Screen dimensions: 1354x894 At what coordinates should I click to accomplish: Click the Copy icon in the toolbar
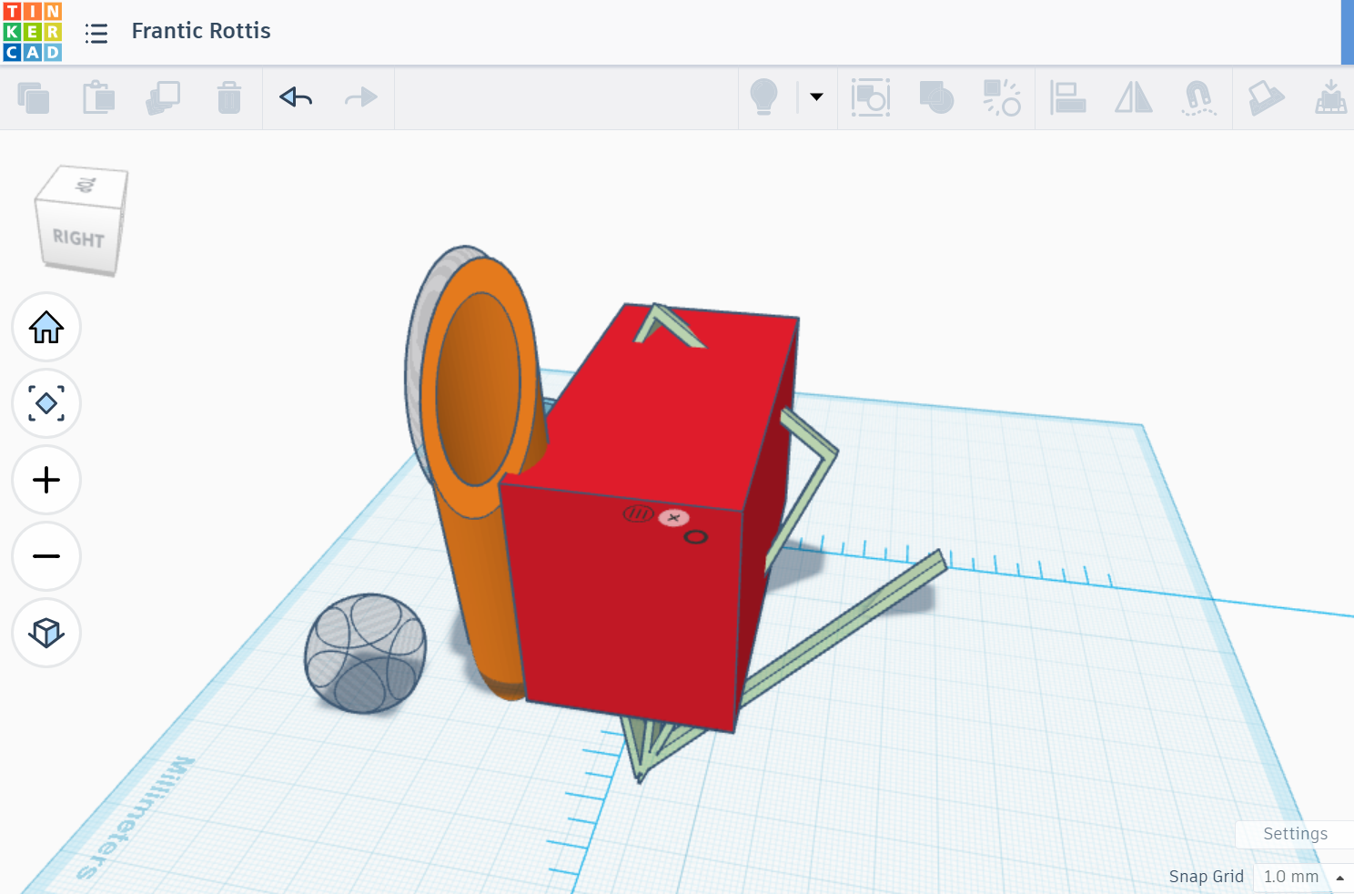[x=34, y=97]
